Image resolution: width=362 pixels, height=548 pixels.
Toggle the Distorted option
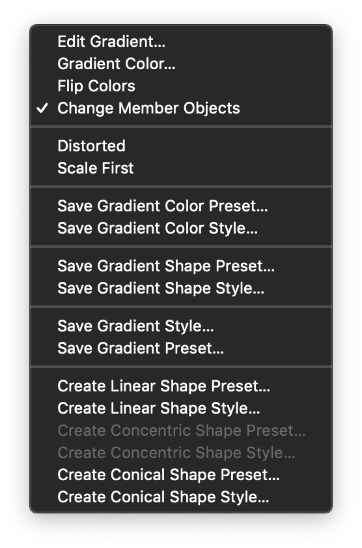181,146
